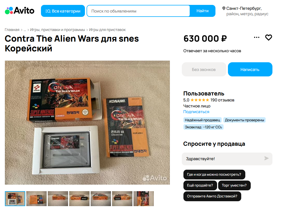Choose Отправите Авито Доставкой? question

pos(212,196)
